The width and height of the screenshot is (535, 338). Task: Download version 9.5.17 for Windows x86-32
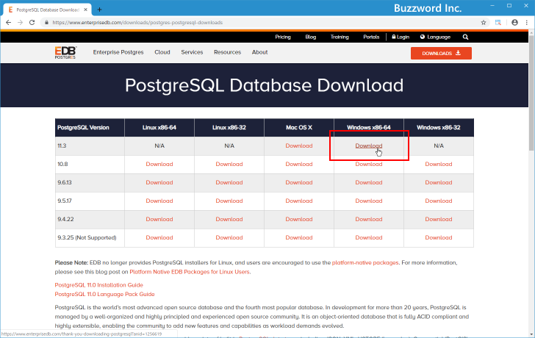[439, 201]
